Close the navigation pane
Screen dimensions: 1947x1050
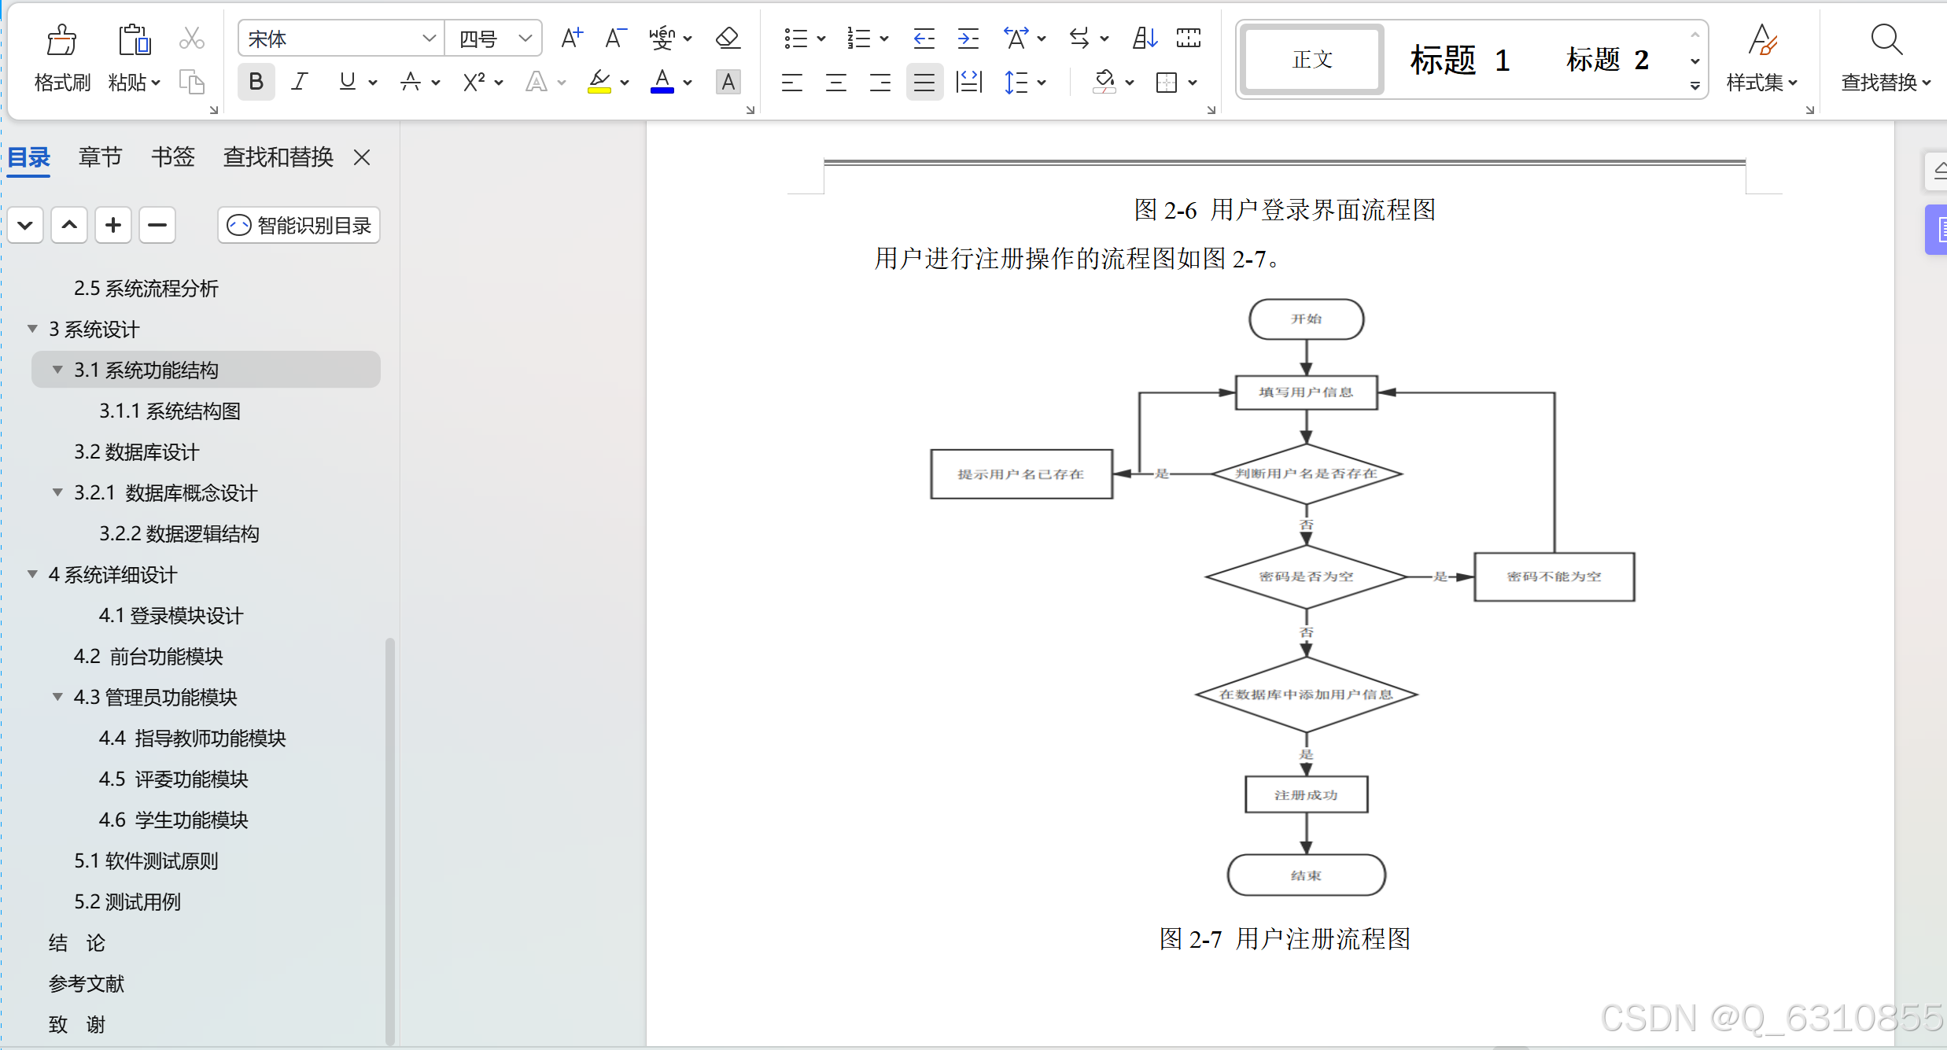point(362,157)
